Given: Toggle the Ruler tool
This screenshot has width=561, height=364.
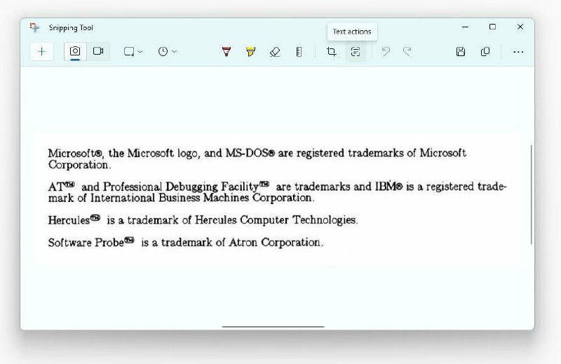Looking at the screenshot, I should coord(299,52).
